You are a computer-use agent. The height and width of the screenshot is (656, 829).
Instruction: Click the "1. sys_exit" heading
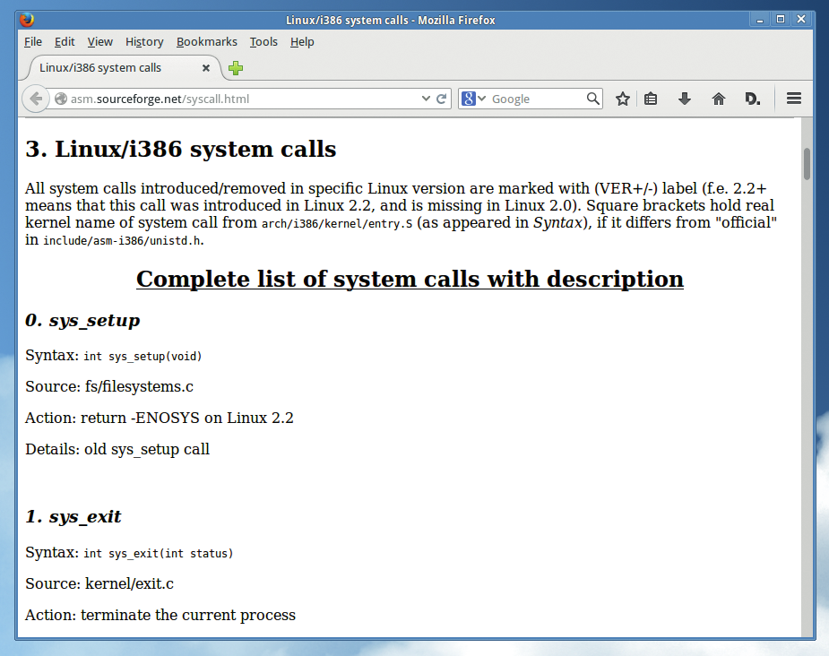coord(73,516)
